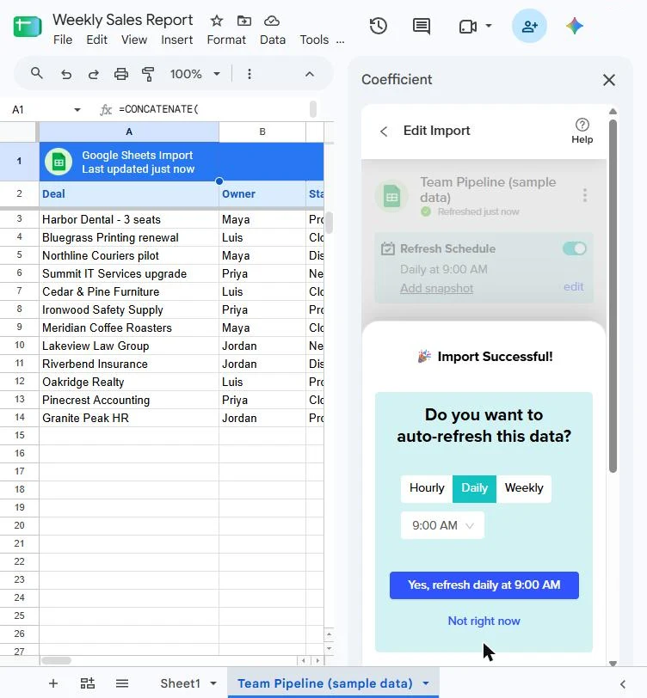This screenshot has width=647, height=698.
Task: Open the cell name box dropdown
Action: tap(77, 109)
